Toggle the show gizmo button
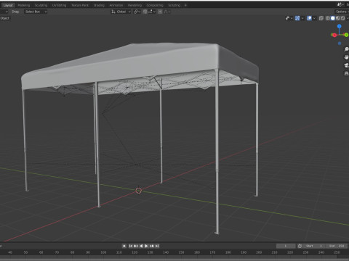The image size is (349, 261). (x=297, y=18)
